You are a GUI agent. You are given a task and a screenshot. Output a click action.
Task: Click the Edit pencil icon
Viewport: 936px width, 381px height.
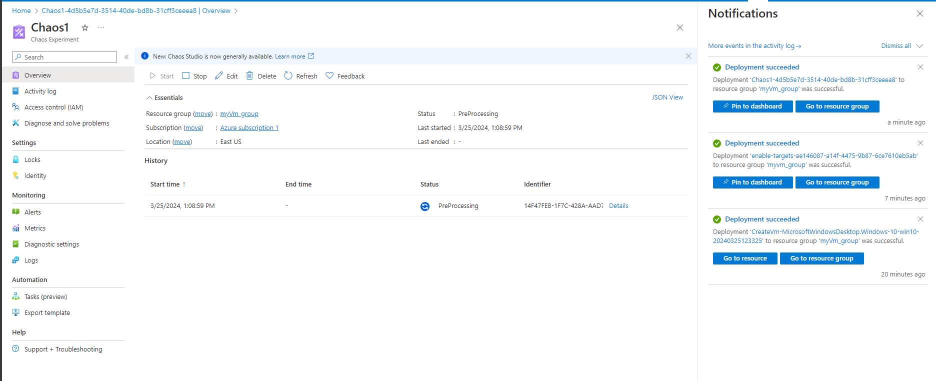(x=219, y=76)
